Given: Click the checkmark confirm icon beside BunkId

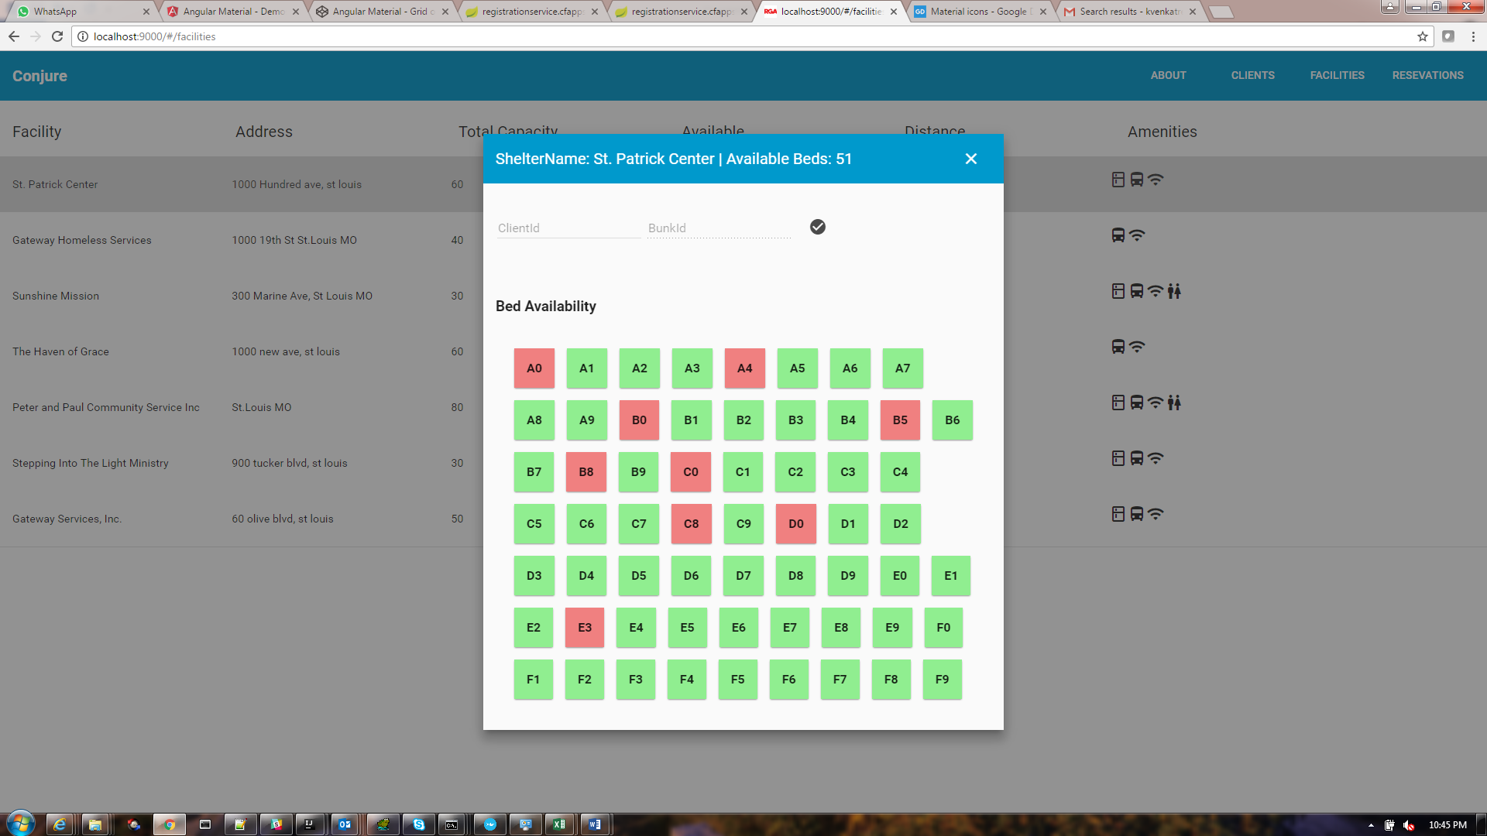Looking at the screenshot, I should [817, 227].
